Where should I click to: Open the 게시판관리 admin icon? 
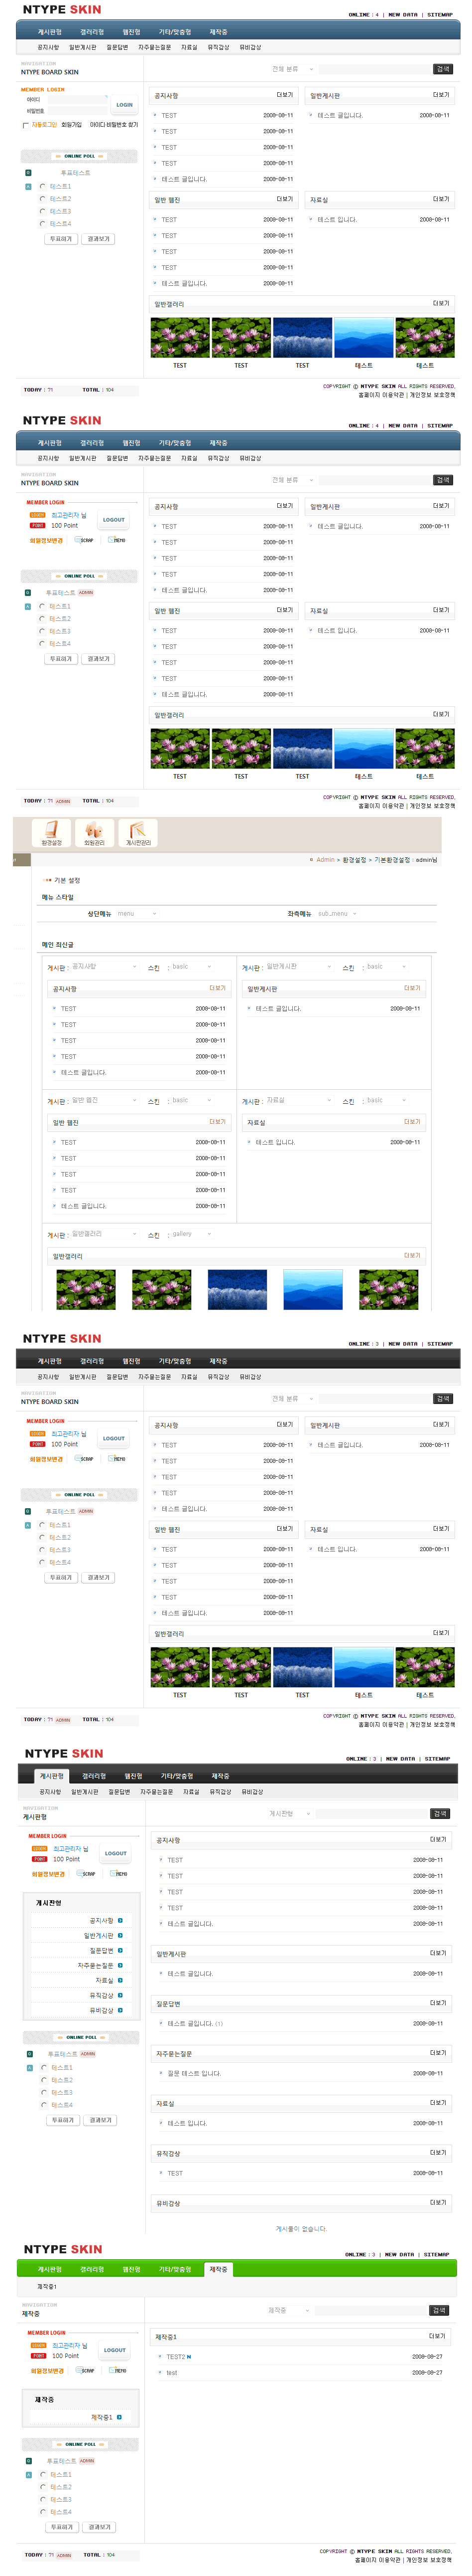pos(138,832)
